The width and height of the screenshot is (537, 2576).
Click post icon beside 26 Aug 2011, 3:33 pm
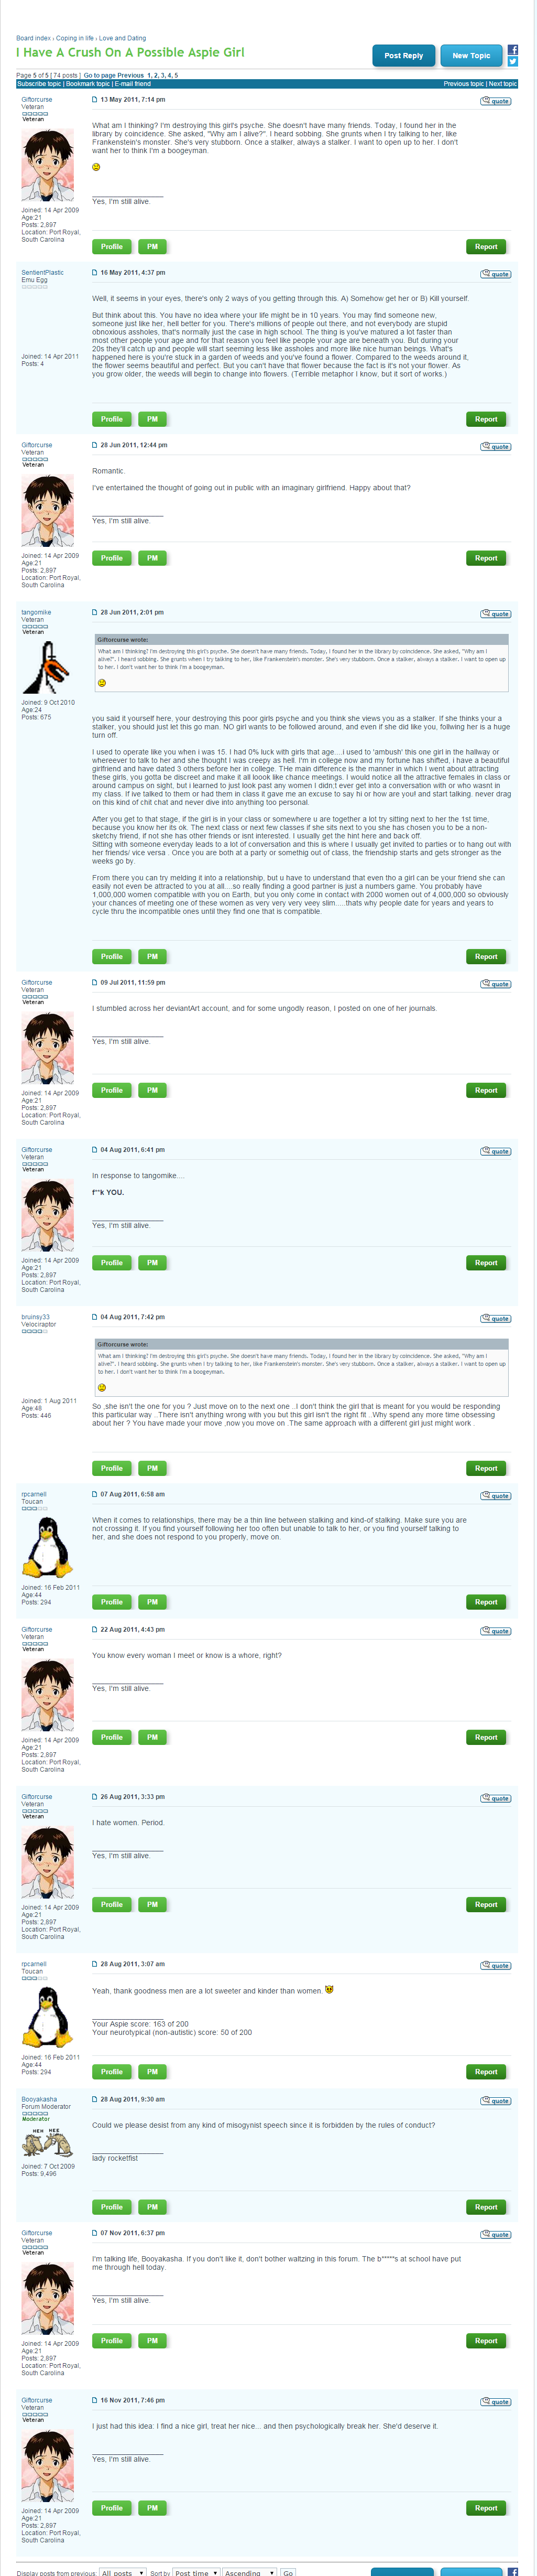click(x=95, y=1797)
